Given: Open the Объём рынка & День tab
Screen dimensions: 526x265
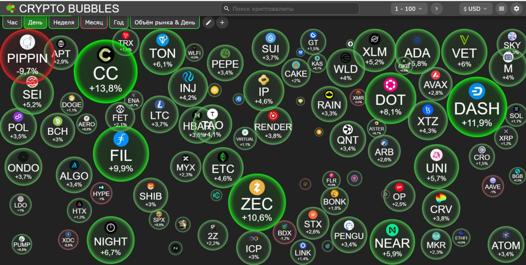Looking at the screenshot, I should tap(165, 22).
